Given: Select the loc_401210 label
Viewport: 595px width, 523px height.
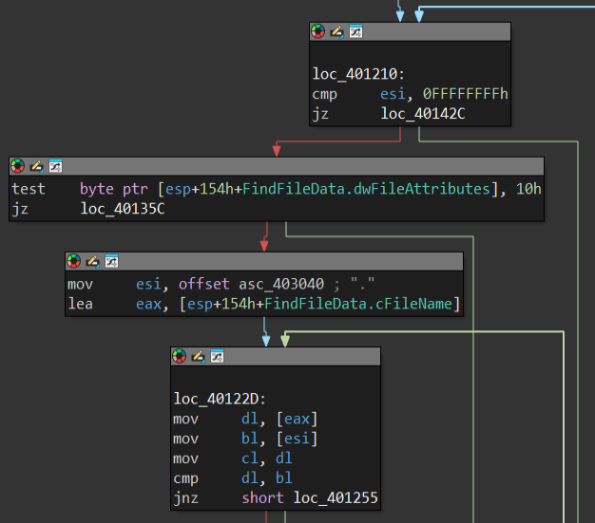Looking at the screenshot, I should click(x=358, y=74).
